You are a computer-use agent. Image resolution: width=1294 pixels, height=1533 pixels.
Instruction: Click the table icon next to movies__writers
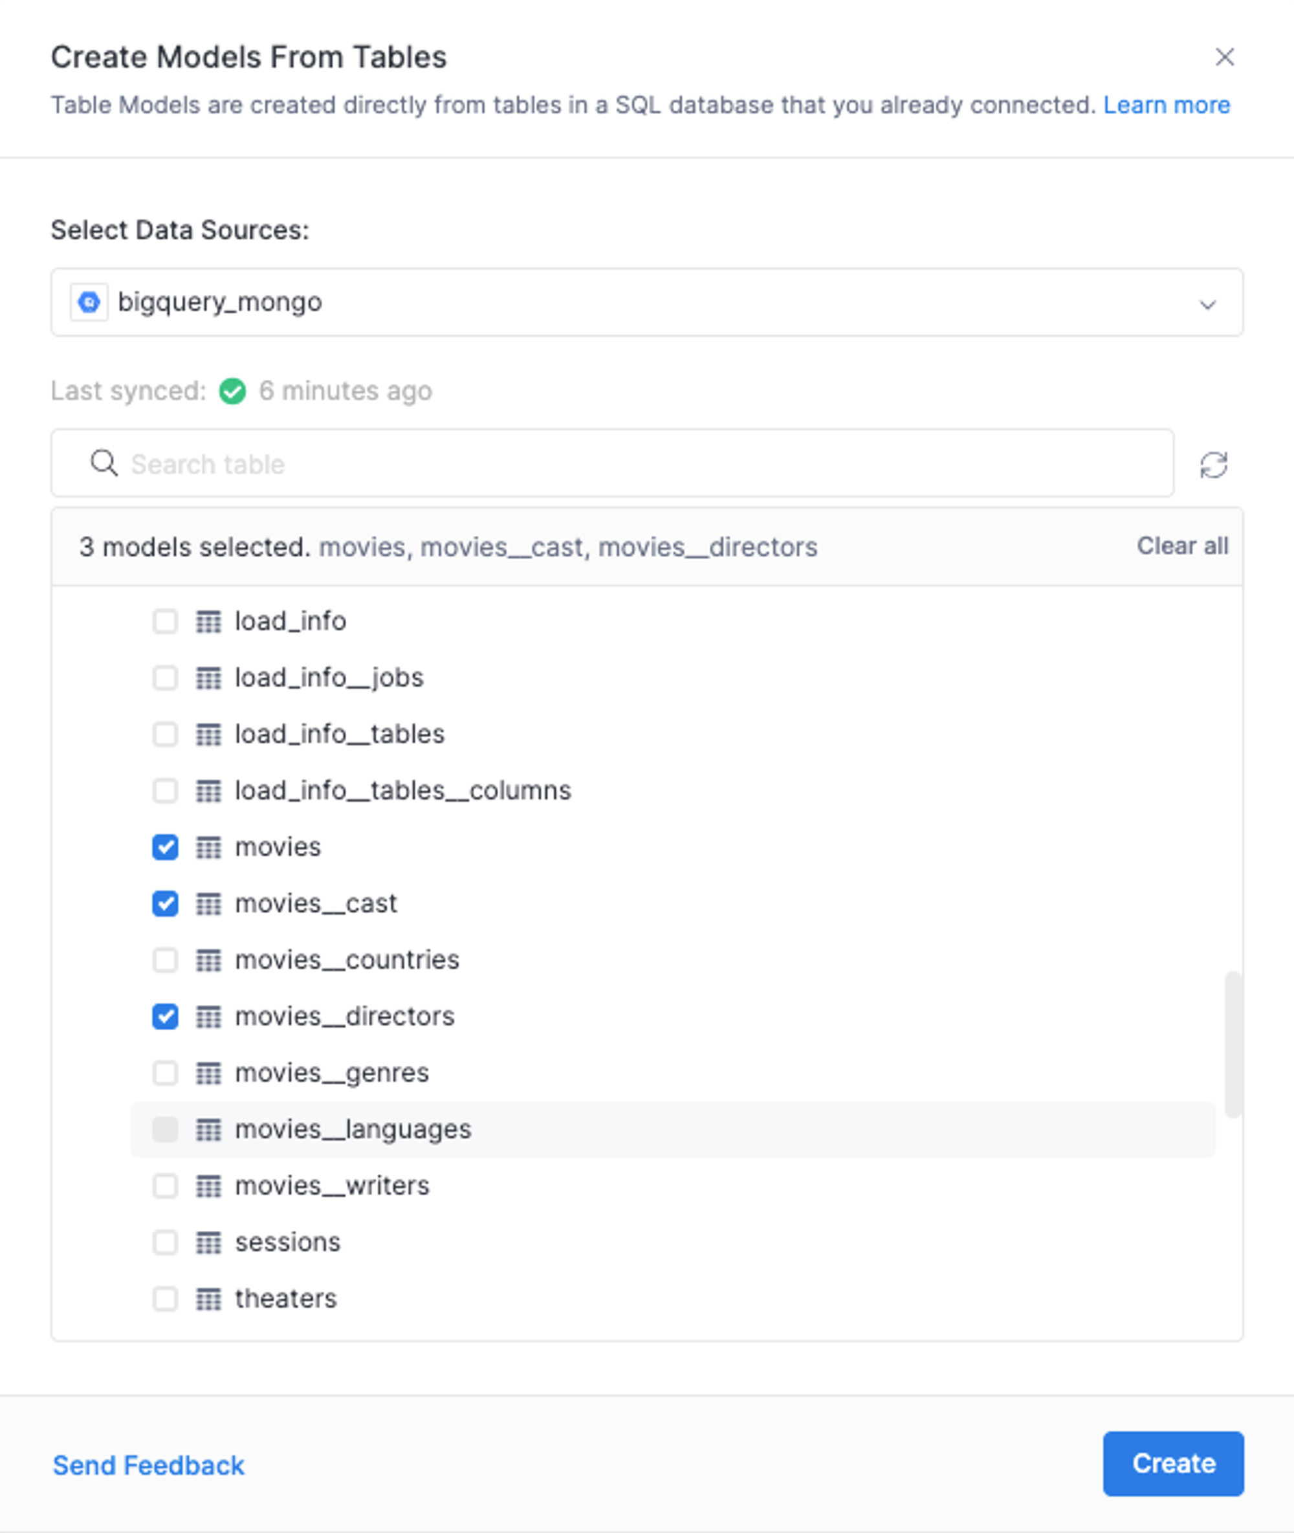click(208, 1187)
